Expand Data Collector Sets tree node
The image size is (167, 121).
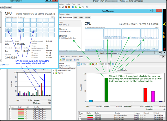[x=54, y=70]
